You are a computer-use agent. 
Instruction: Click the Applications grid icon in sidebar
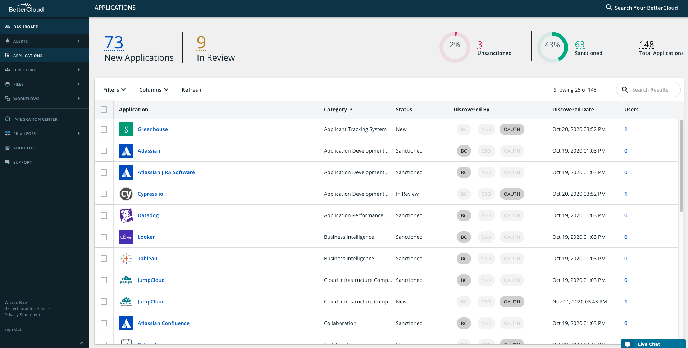tap(7, 55)
